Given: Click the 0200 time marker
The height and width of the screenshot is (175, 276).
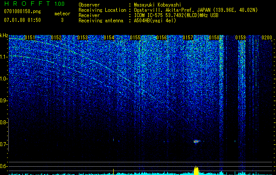Looking at the screenshot, I should (x=267, y=38).
